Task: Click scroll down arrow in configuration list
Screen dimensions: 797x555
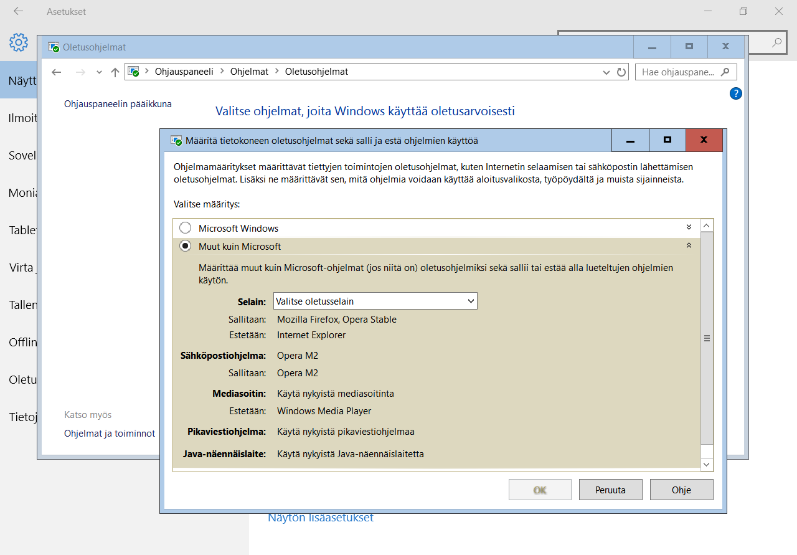Action: (707, 465)
